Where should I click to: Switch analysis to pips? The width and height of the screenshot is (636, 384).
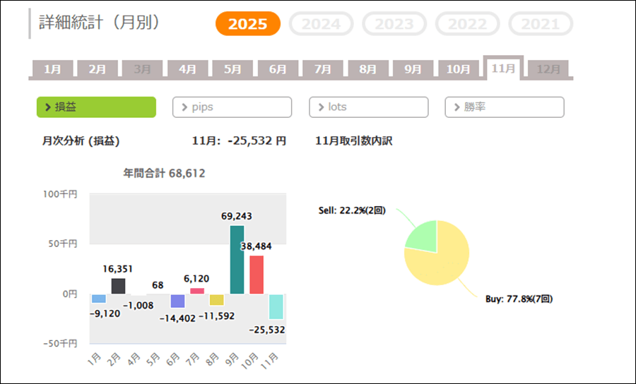(232, 107)
